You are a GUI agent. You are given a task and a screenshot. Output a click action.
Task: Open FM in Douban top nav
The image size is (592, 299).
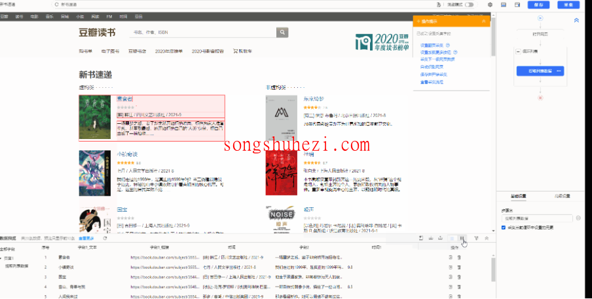109,16
